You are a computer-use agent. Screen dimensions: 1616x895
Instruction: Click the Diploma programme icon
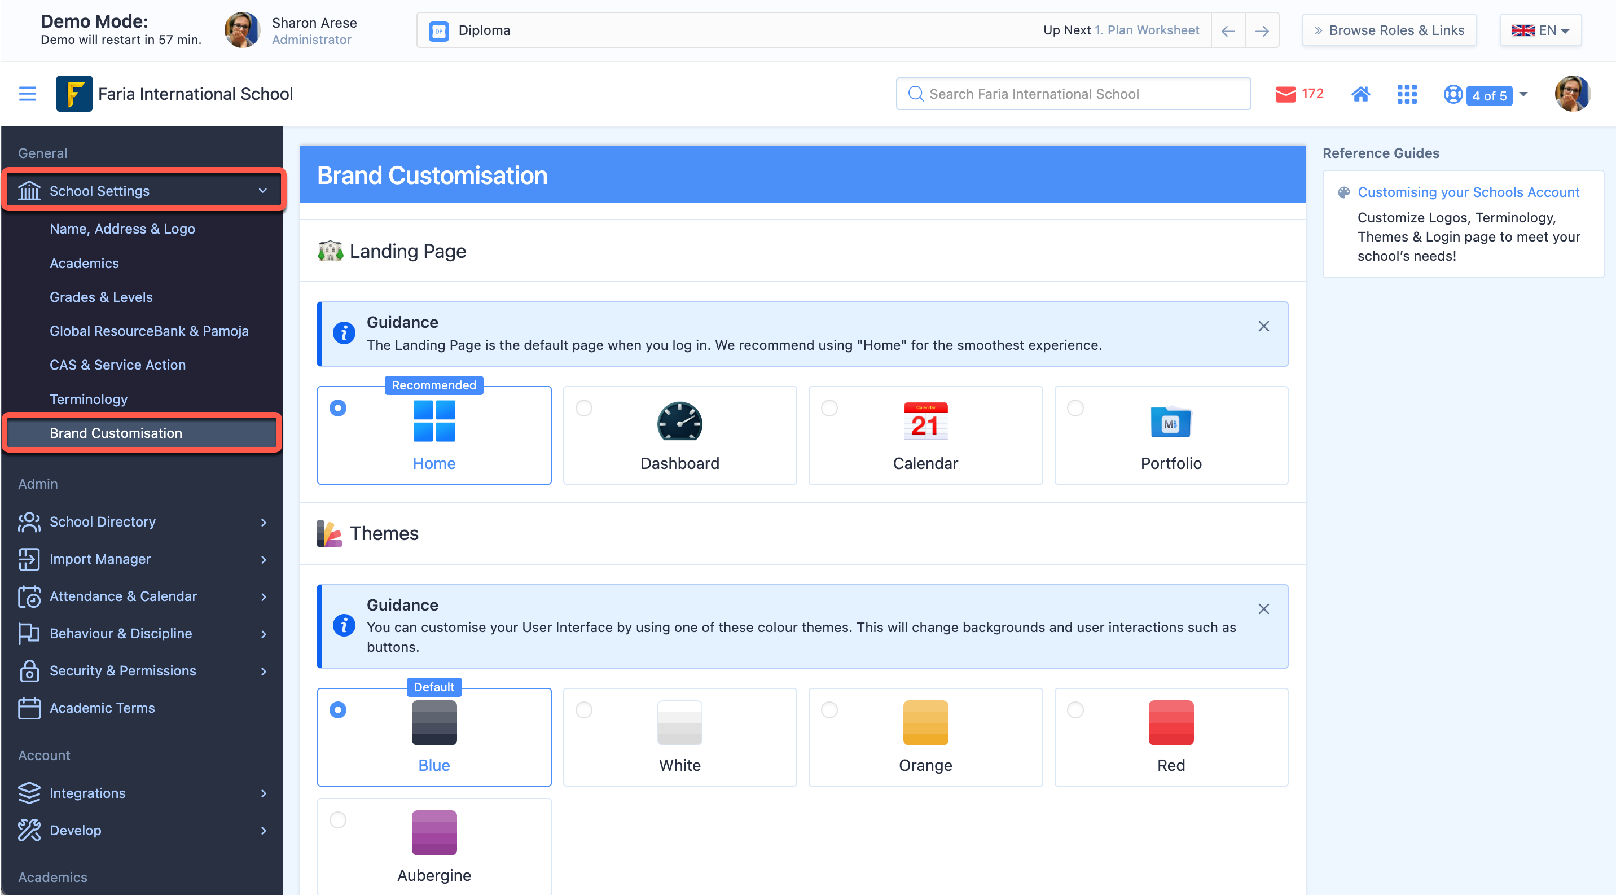(x=438, y=30)
